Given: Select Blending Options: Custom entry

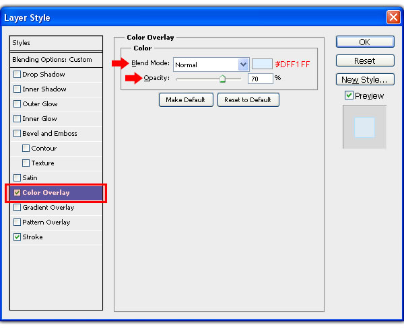Looking at the screenshot, I should pos(56,60).
